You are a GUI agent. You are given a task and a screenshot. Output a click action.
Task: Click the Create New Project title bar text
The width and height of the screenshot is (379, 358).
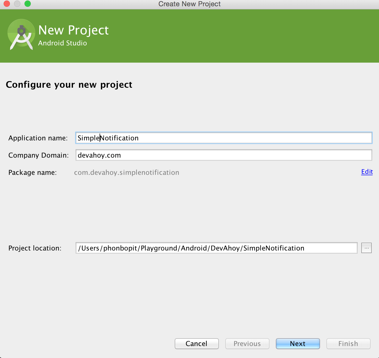tap(190, 4)
